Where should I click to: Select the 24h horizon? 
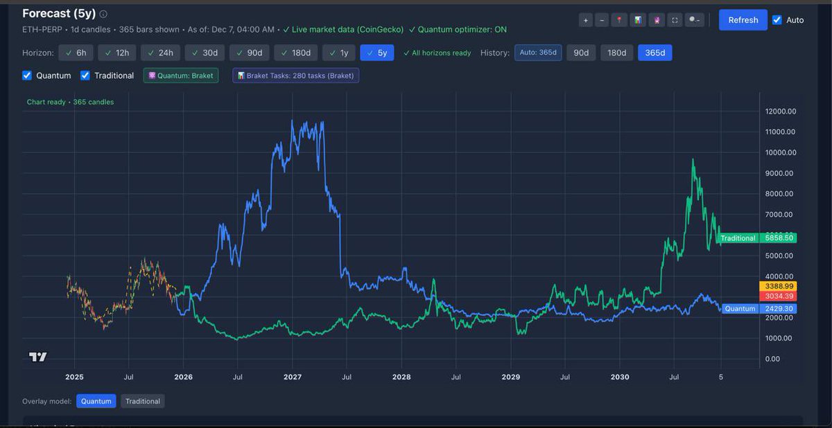coord(160,53)
